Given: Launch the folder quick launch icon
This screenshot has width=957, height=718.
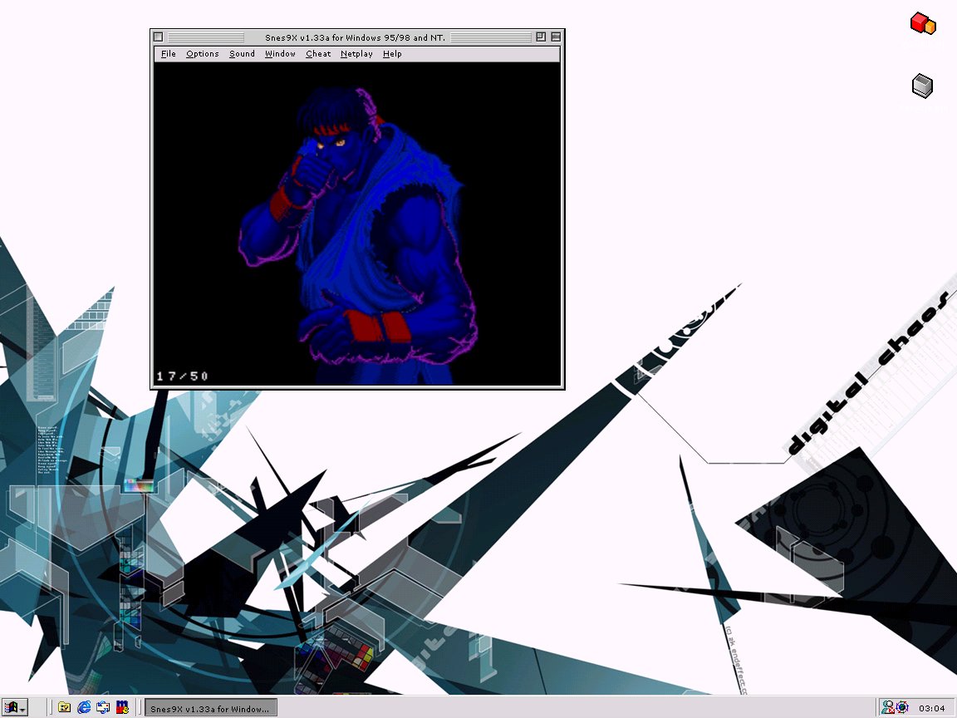Looking at the screenshot, I should tap(65, 708).
